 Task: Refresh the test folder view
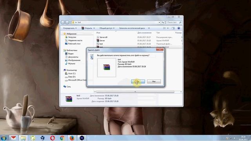coord(163,22)
